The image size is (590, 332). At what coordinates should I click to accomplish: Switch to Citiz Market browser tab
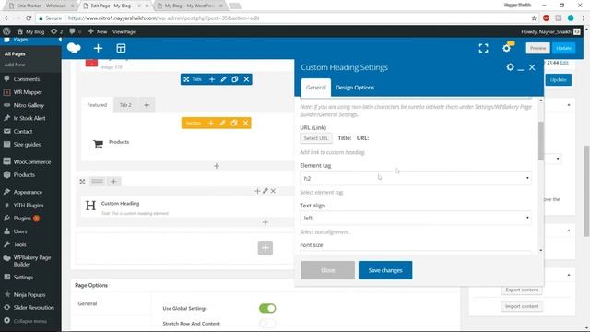click(x=41, y=6)
